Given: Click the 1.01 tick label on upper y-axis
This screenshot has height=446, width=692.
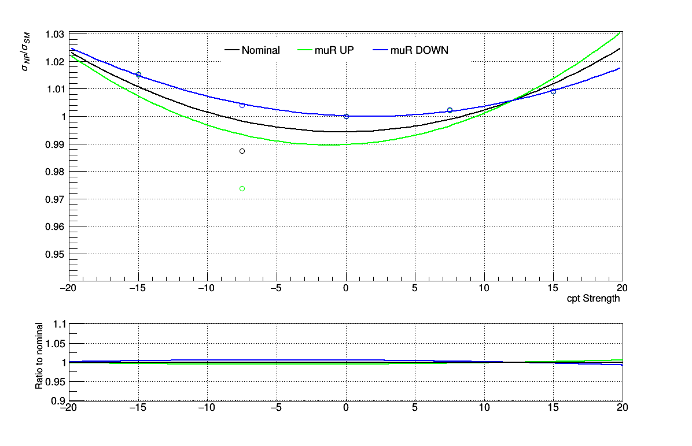Looking at the screenshot, I should (x=55, y=90).
